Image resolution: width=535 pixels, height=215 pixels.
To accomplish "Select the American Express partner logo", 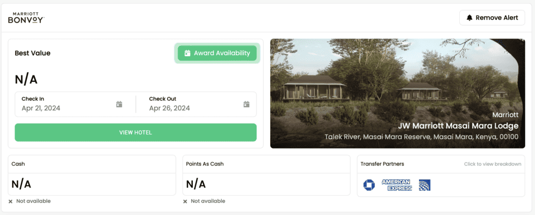I will [x=397, y=185].
